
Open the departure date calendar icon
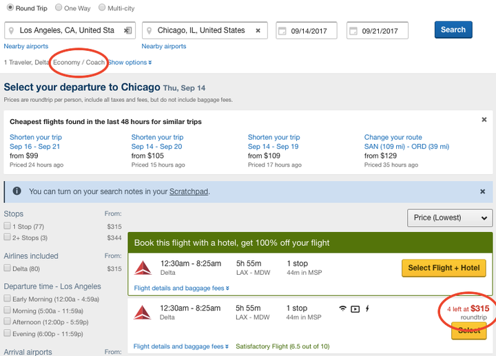tap(282, 31)
